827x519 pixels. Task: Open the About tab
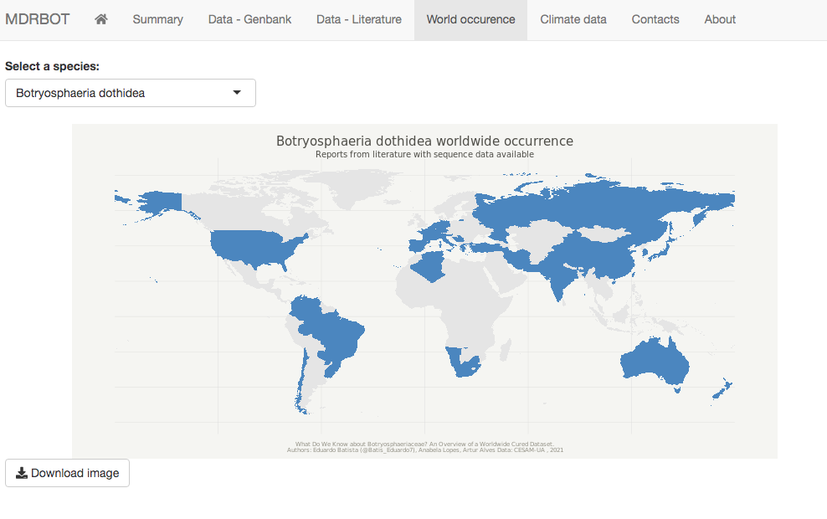click(720, 19)
